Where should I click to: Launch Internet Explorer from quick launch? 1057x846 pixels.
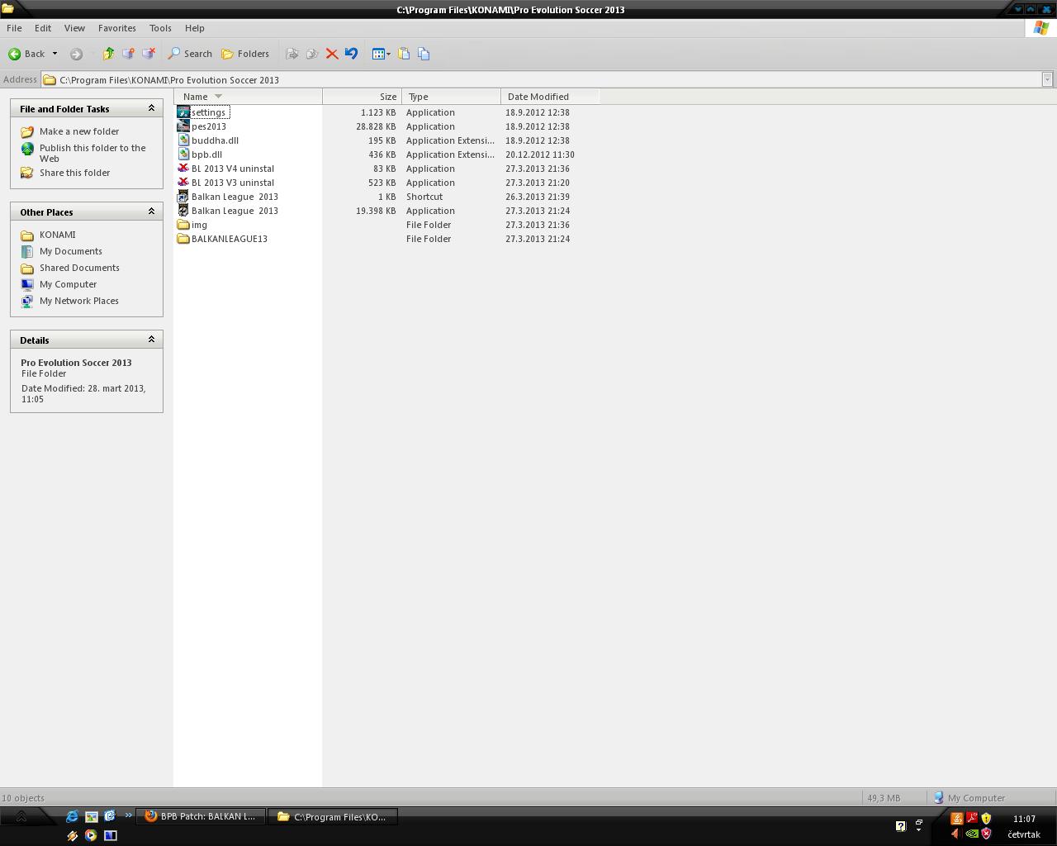(x=72, y=816)
